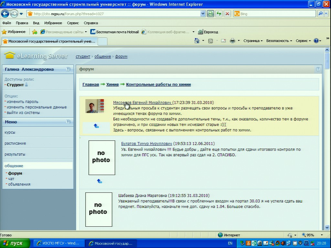Follow the форум breadcrumb link

(x=121, y=57)
